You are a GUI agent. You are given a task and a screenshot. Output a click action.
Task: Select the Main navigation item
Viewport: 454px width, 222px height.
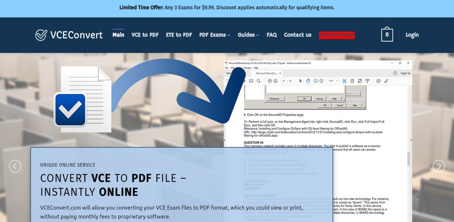tap(118, 35)
